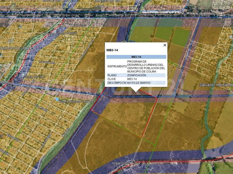The image size is (233, 174).
Task: Click the Limoneras street label
Action: [x=79, y=26]
